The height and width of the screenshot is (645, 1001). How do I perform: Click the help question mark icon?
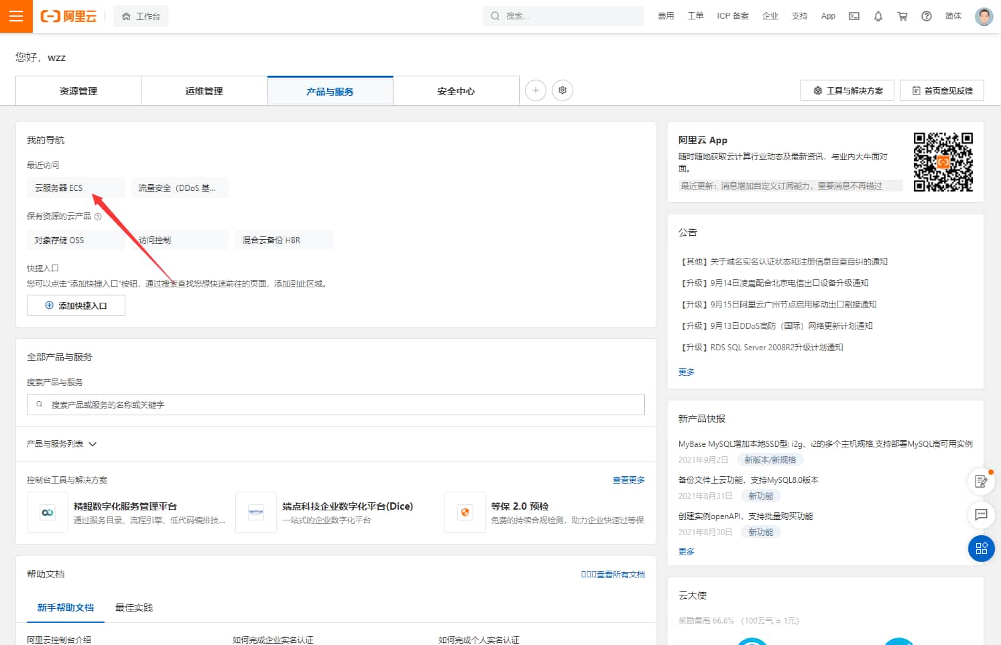click(x=926, y=15)
